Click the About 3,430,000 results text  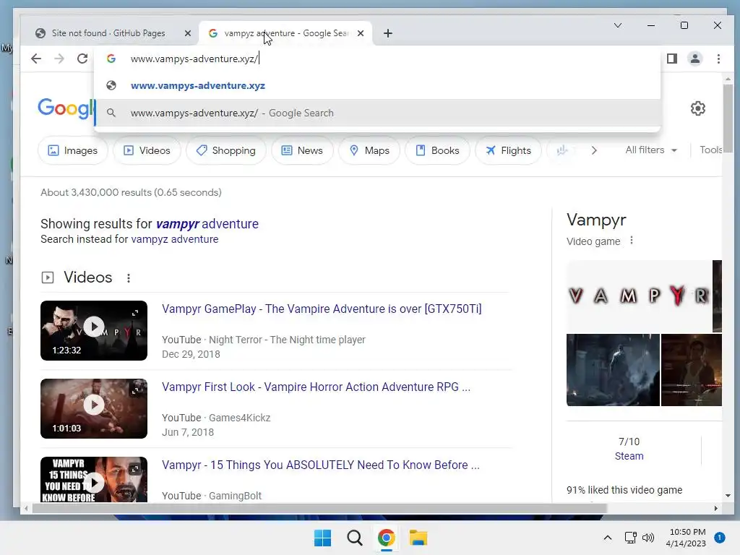tap(131, 192)
